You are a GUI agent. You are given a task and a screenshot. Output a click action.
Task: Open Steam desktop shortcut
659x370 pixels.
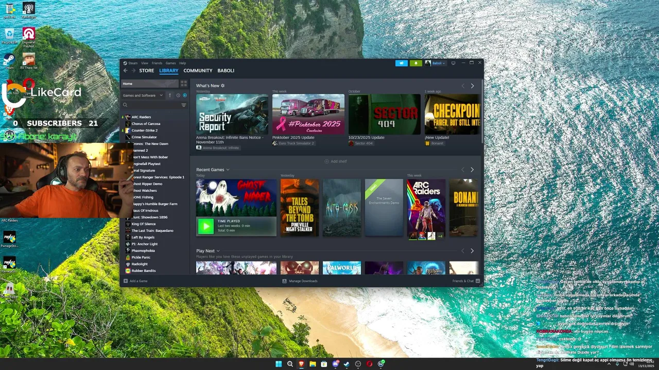pos(9,61)
